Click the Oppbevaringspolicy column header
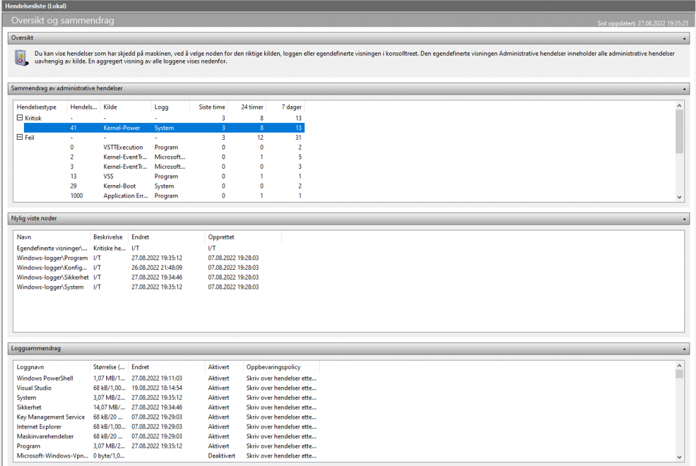The width and height of the screenshot is (696, 466). (273, 367)
